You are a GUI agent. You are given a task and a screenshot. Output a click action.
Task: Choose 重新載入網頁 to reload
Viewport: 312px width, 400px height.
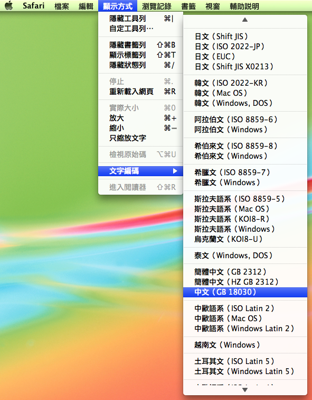[x=140, y=92]
